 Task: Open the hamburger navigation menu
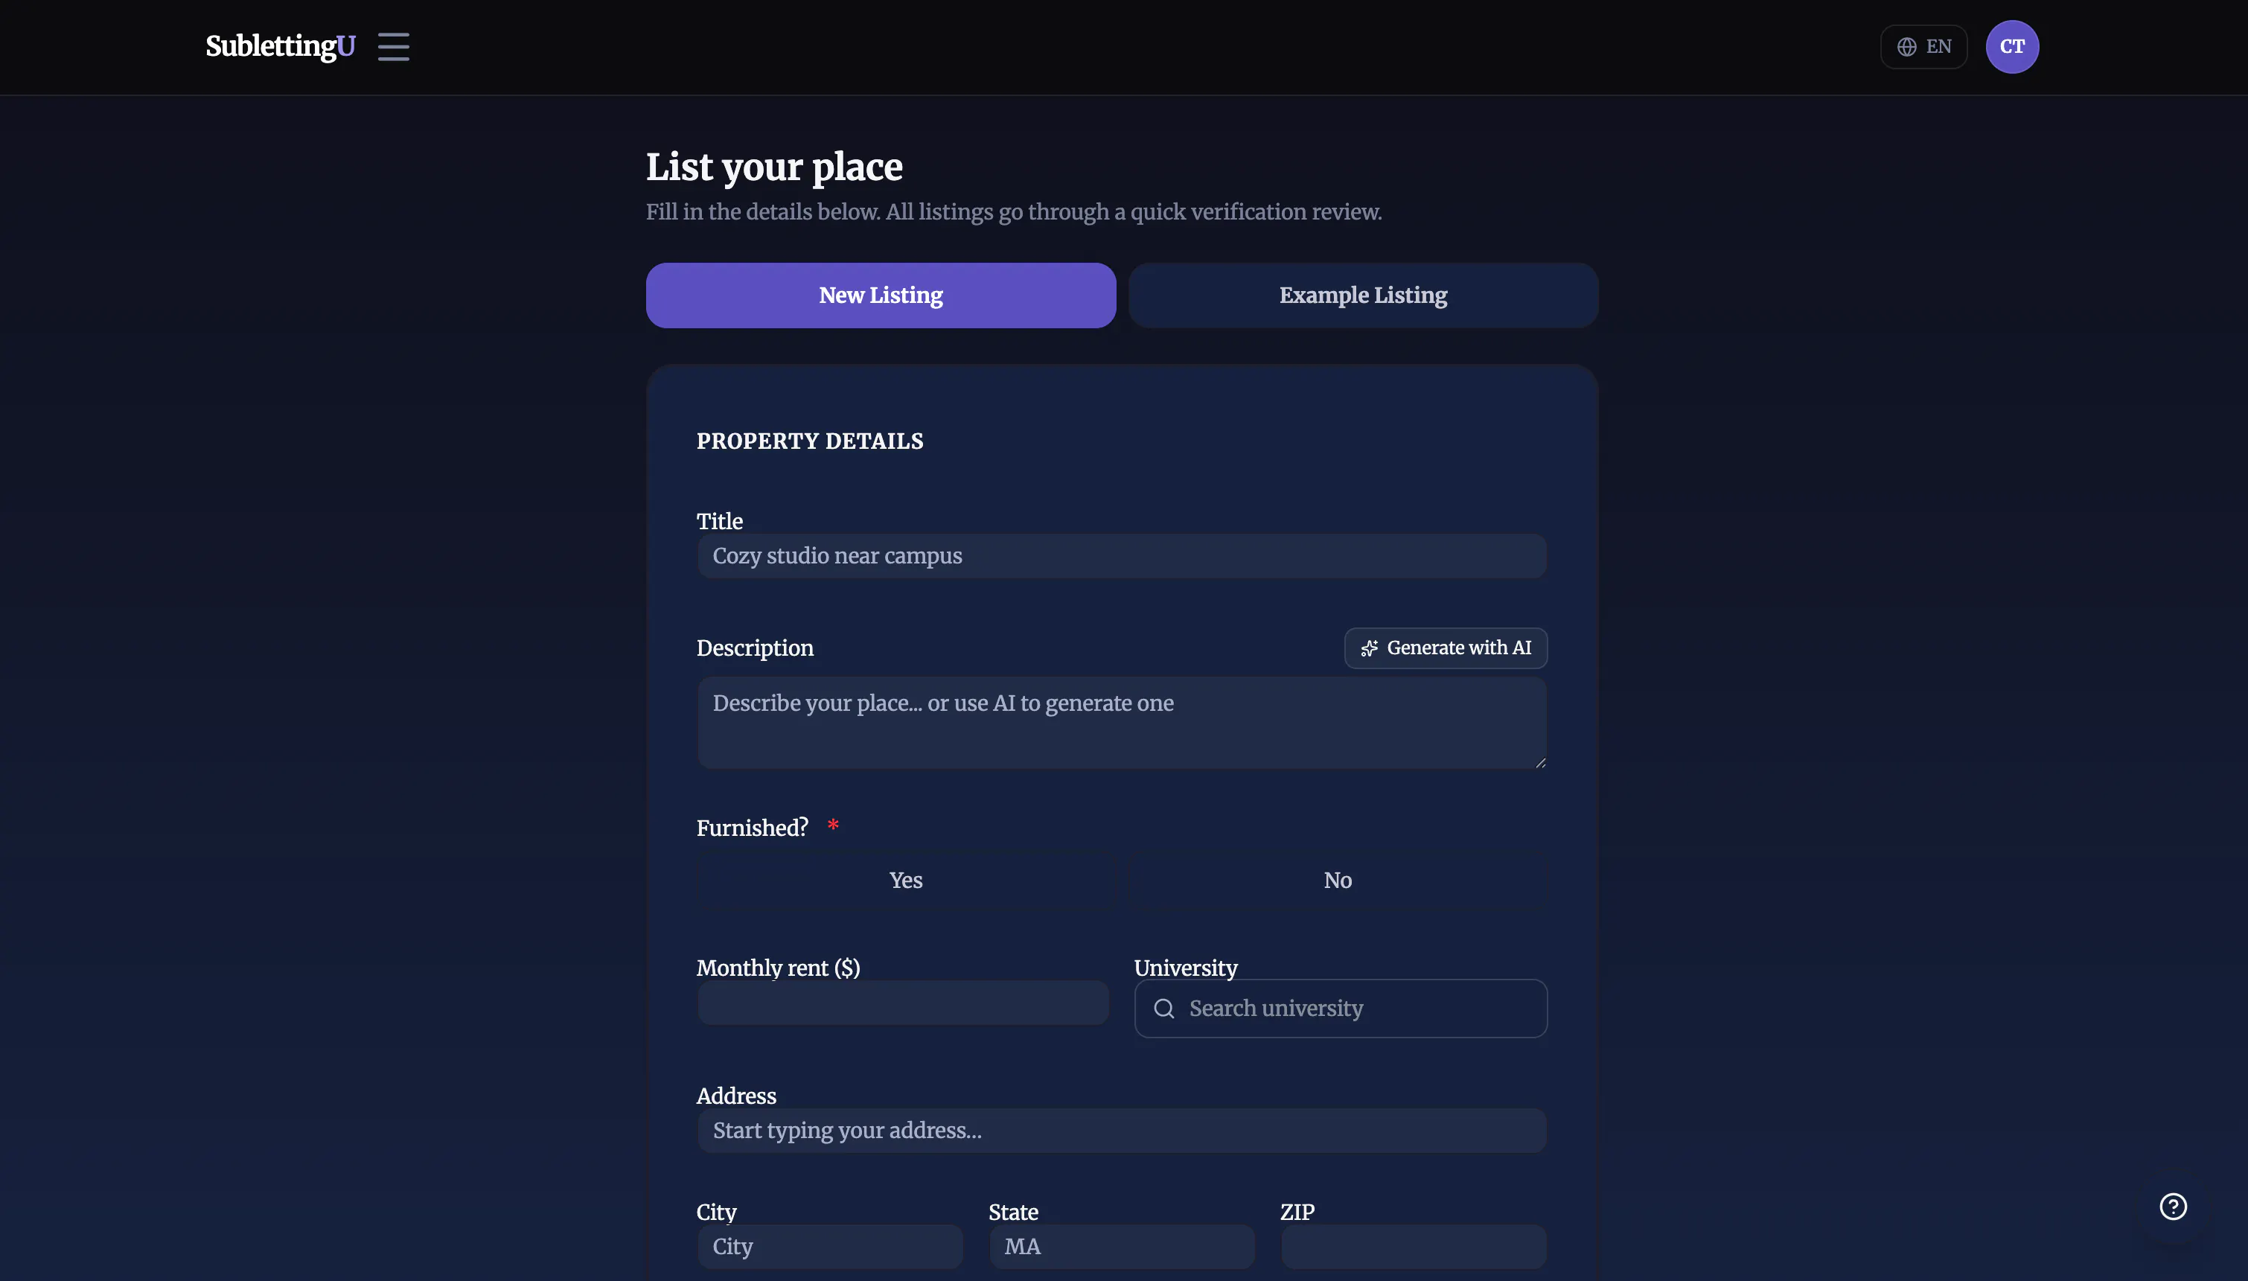(393, 47)
